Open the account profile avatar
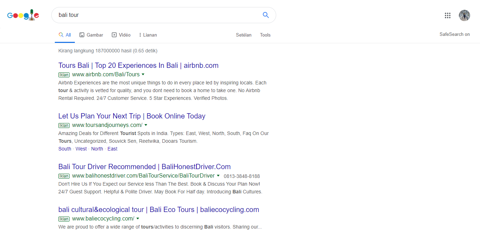 click(464, 15)
